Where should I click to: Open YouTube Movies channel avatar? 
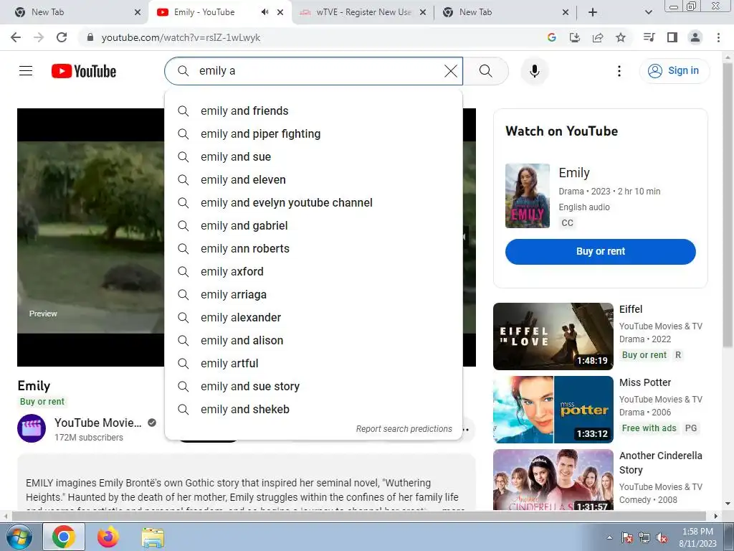point(32,428)
